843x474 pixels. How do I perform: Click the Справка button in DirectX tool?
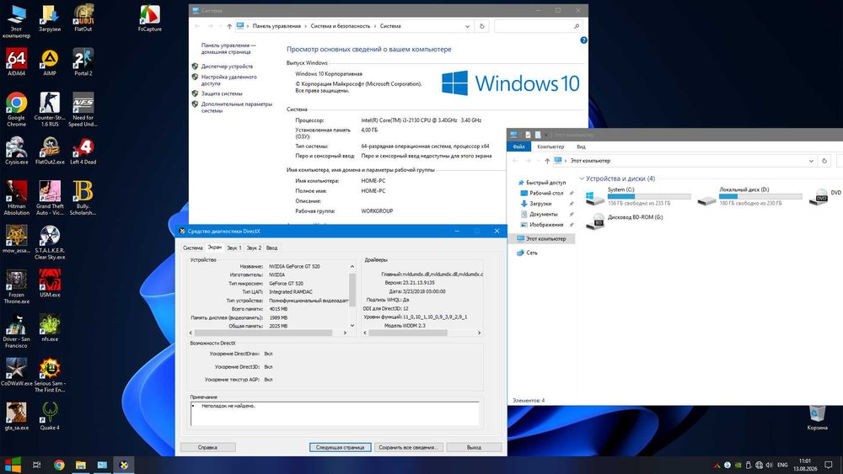207,447
